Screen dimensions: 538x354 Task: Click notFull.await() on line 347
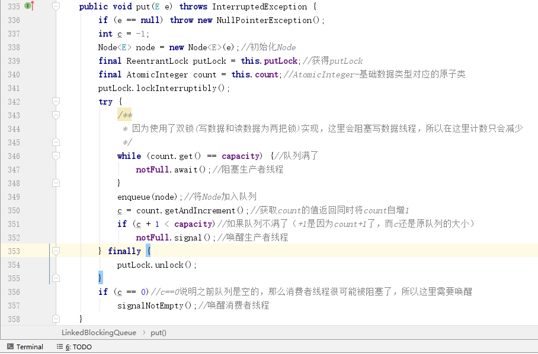(x=171, y=170)
